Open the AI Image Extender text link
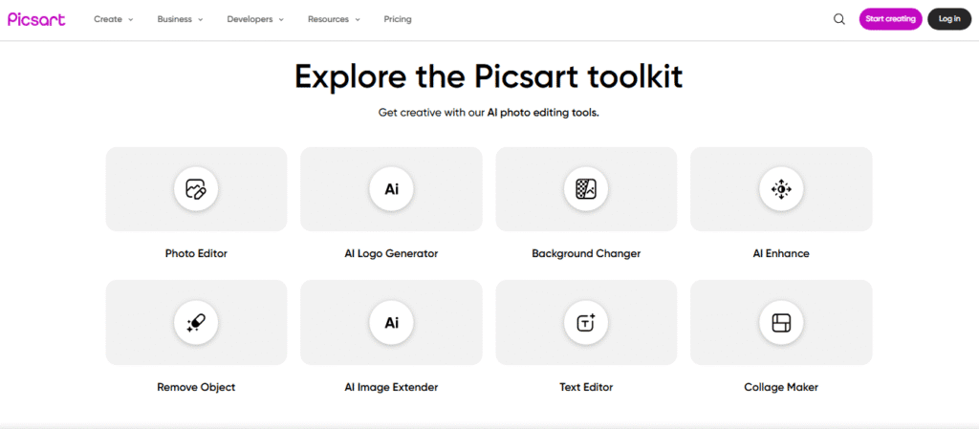The image size is (979, 429). 391,387
